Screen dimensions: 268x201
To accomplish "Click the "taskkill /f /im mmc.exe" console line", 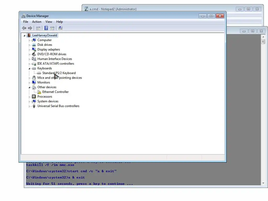I will coord(50,165).
